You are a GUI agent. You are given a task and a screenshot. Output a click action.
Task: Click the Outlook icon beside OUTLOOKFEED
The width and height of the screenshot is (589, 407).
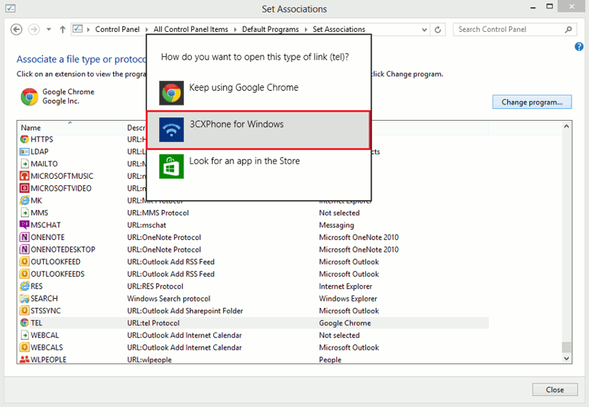pyautogui.click(x=24, y=262)
